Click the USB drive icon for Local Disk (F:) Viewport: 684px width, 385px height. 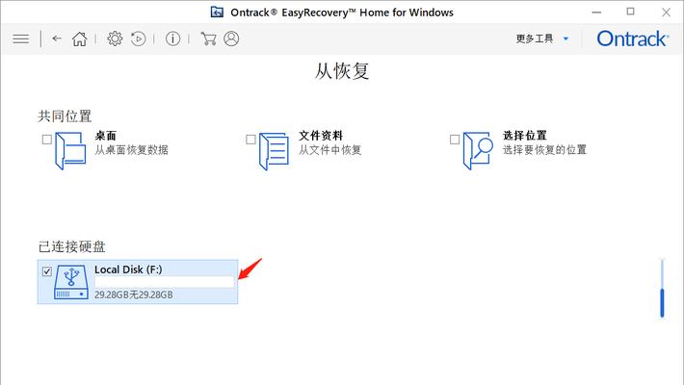coord(71,282)
